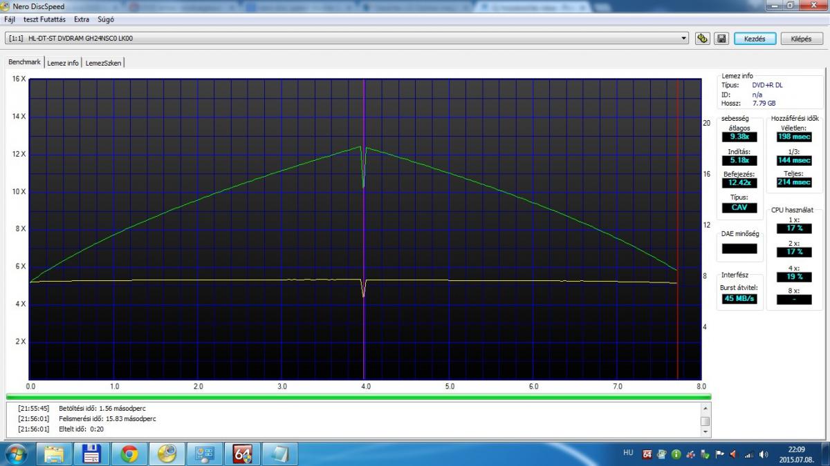
Task: Click the safely remove hardware tray icon
Action: (x=704, y=454)
